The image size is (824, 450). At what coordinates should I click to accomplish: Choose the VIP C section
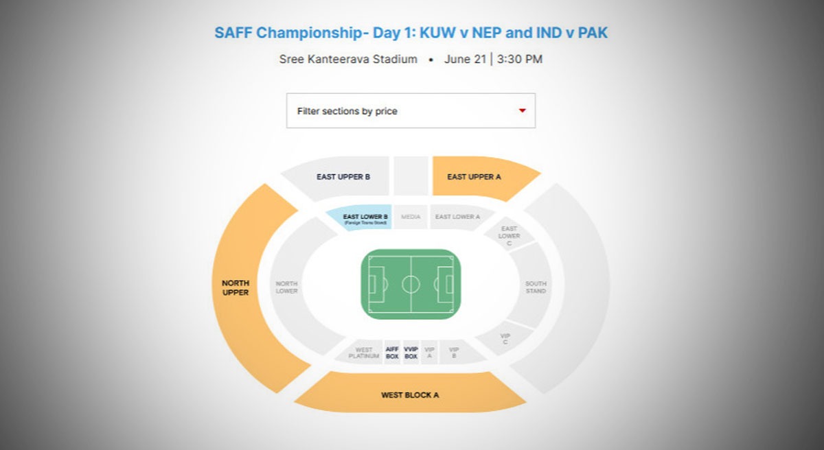505,337
